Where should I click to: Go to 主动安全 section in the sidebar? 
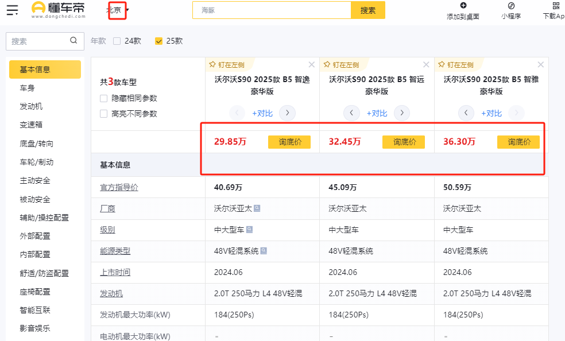[x=35, y=180]
